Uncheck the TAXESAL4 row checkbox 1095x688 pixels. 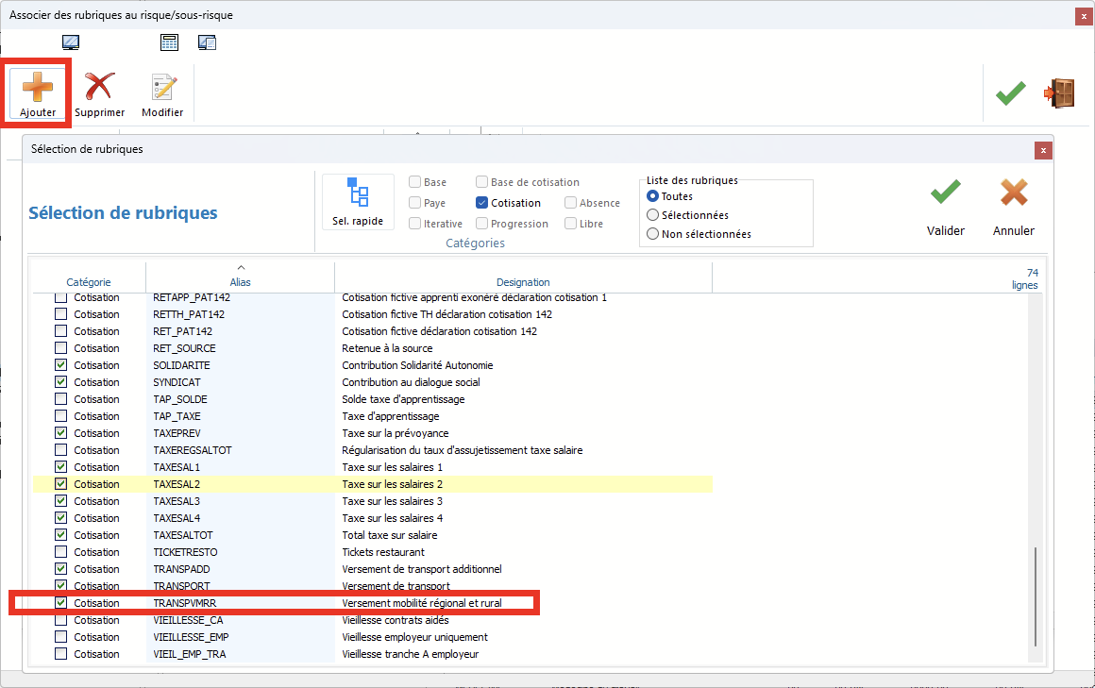coord(60,517)
